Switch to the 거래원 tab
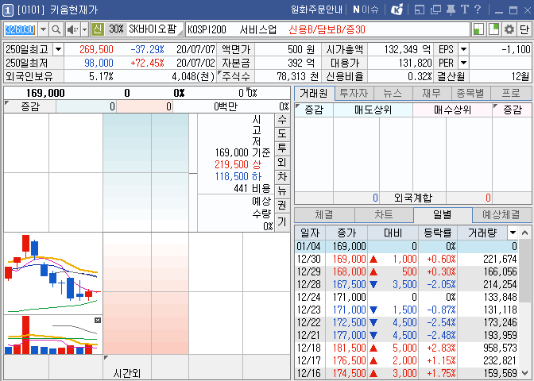 point(314,93)
